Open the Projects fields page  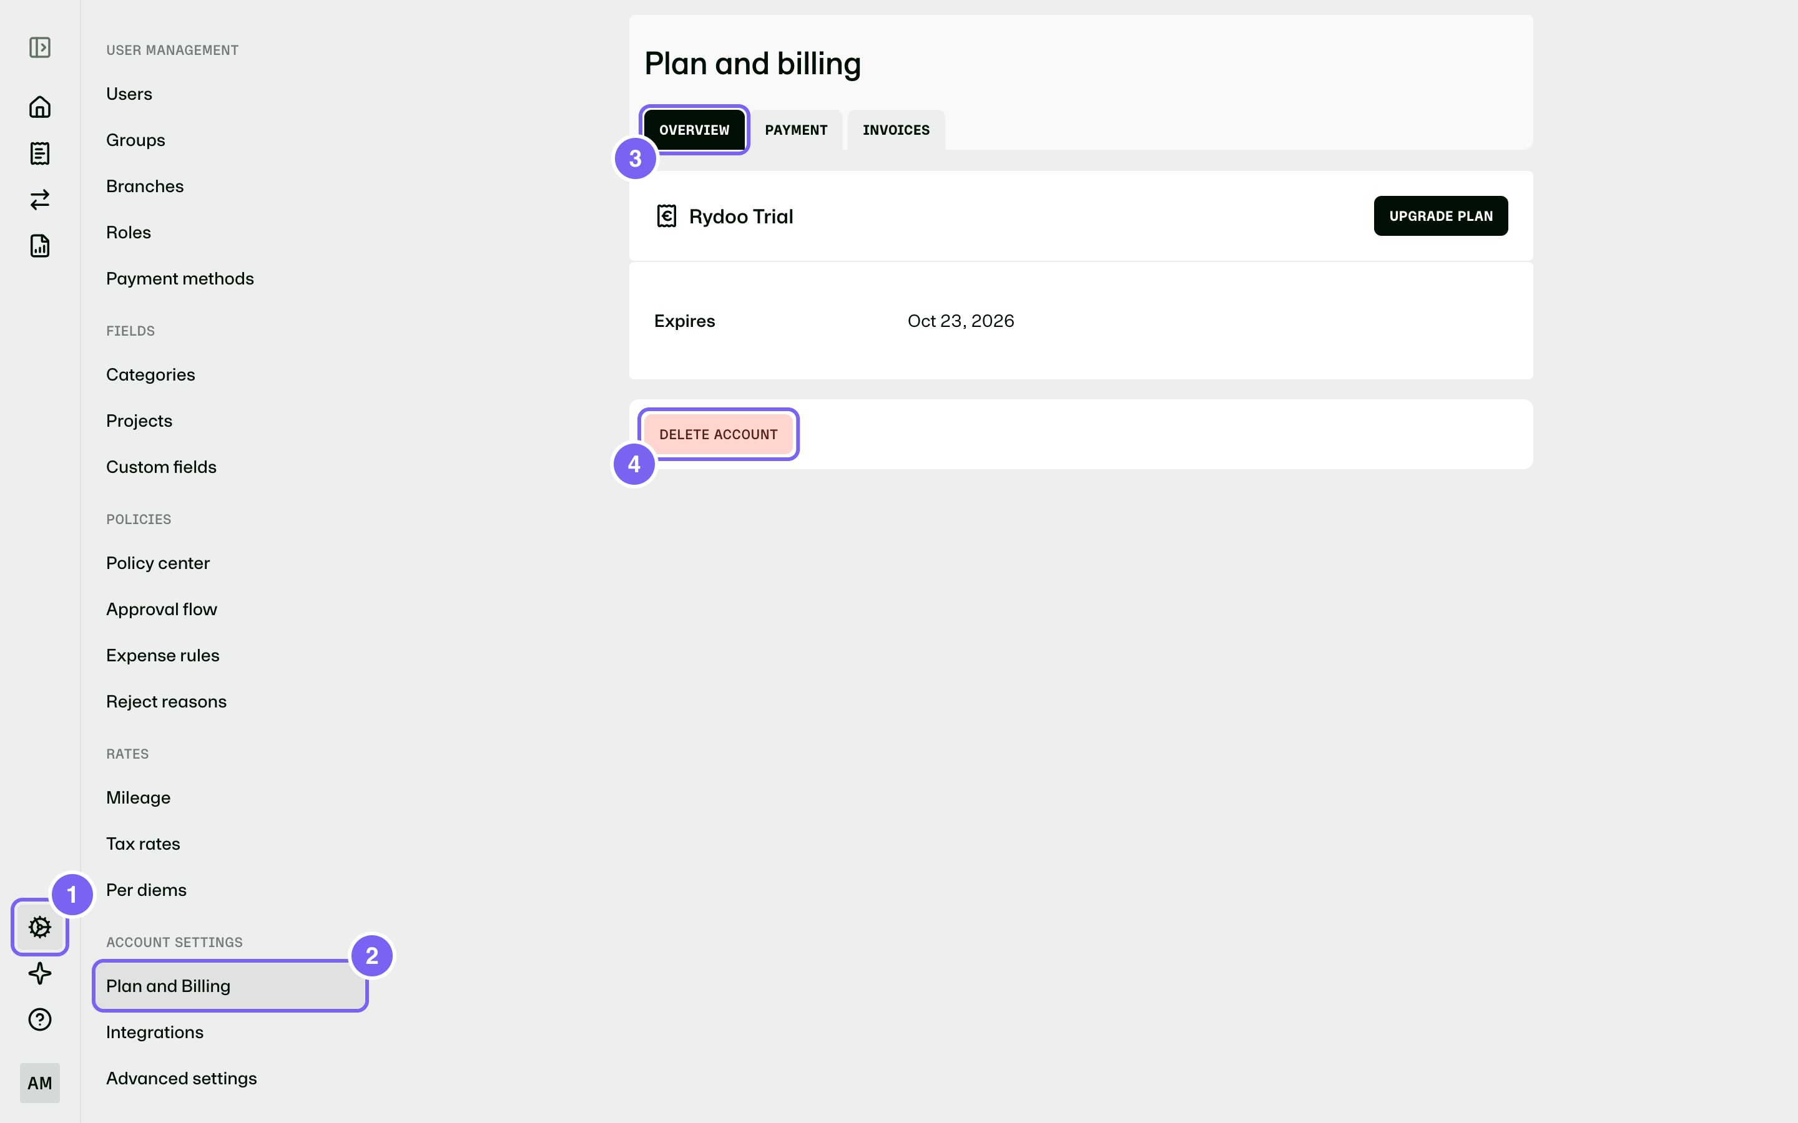(140, 421)
